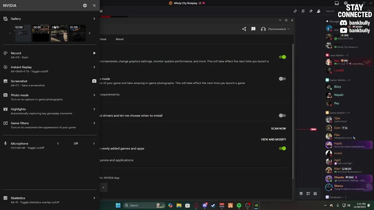This screenshot has width=374, height=210.
Task: Click the Instant Replay icon
Action: click(5, 67)
